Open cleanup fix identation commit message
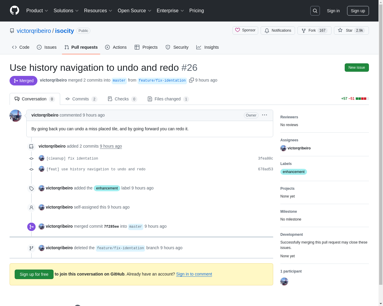 click(72, 158)
